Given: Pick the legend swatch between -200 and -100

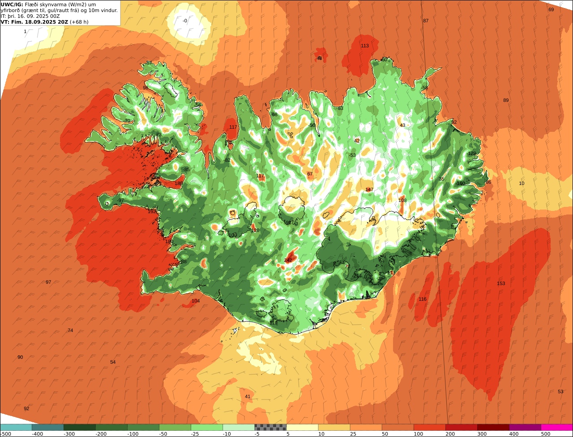Looking at the screenshot, I should click(111, 427).
